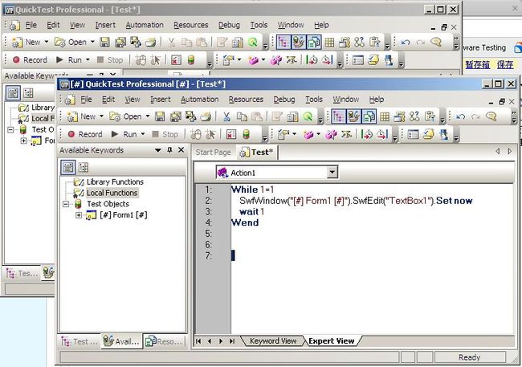
Task: Click the Save disk icon in back QuickTest window
Action: pos(105,43)
